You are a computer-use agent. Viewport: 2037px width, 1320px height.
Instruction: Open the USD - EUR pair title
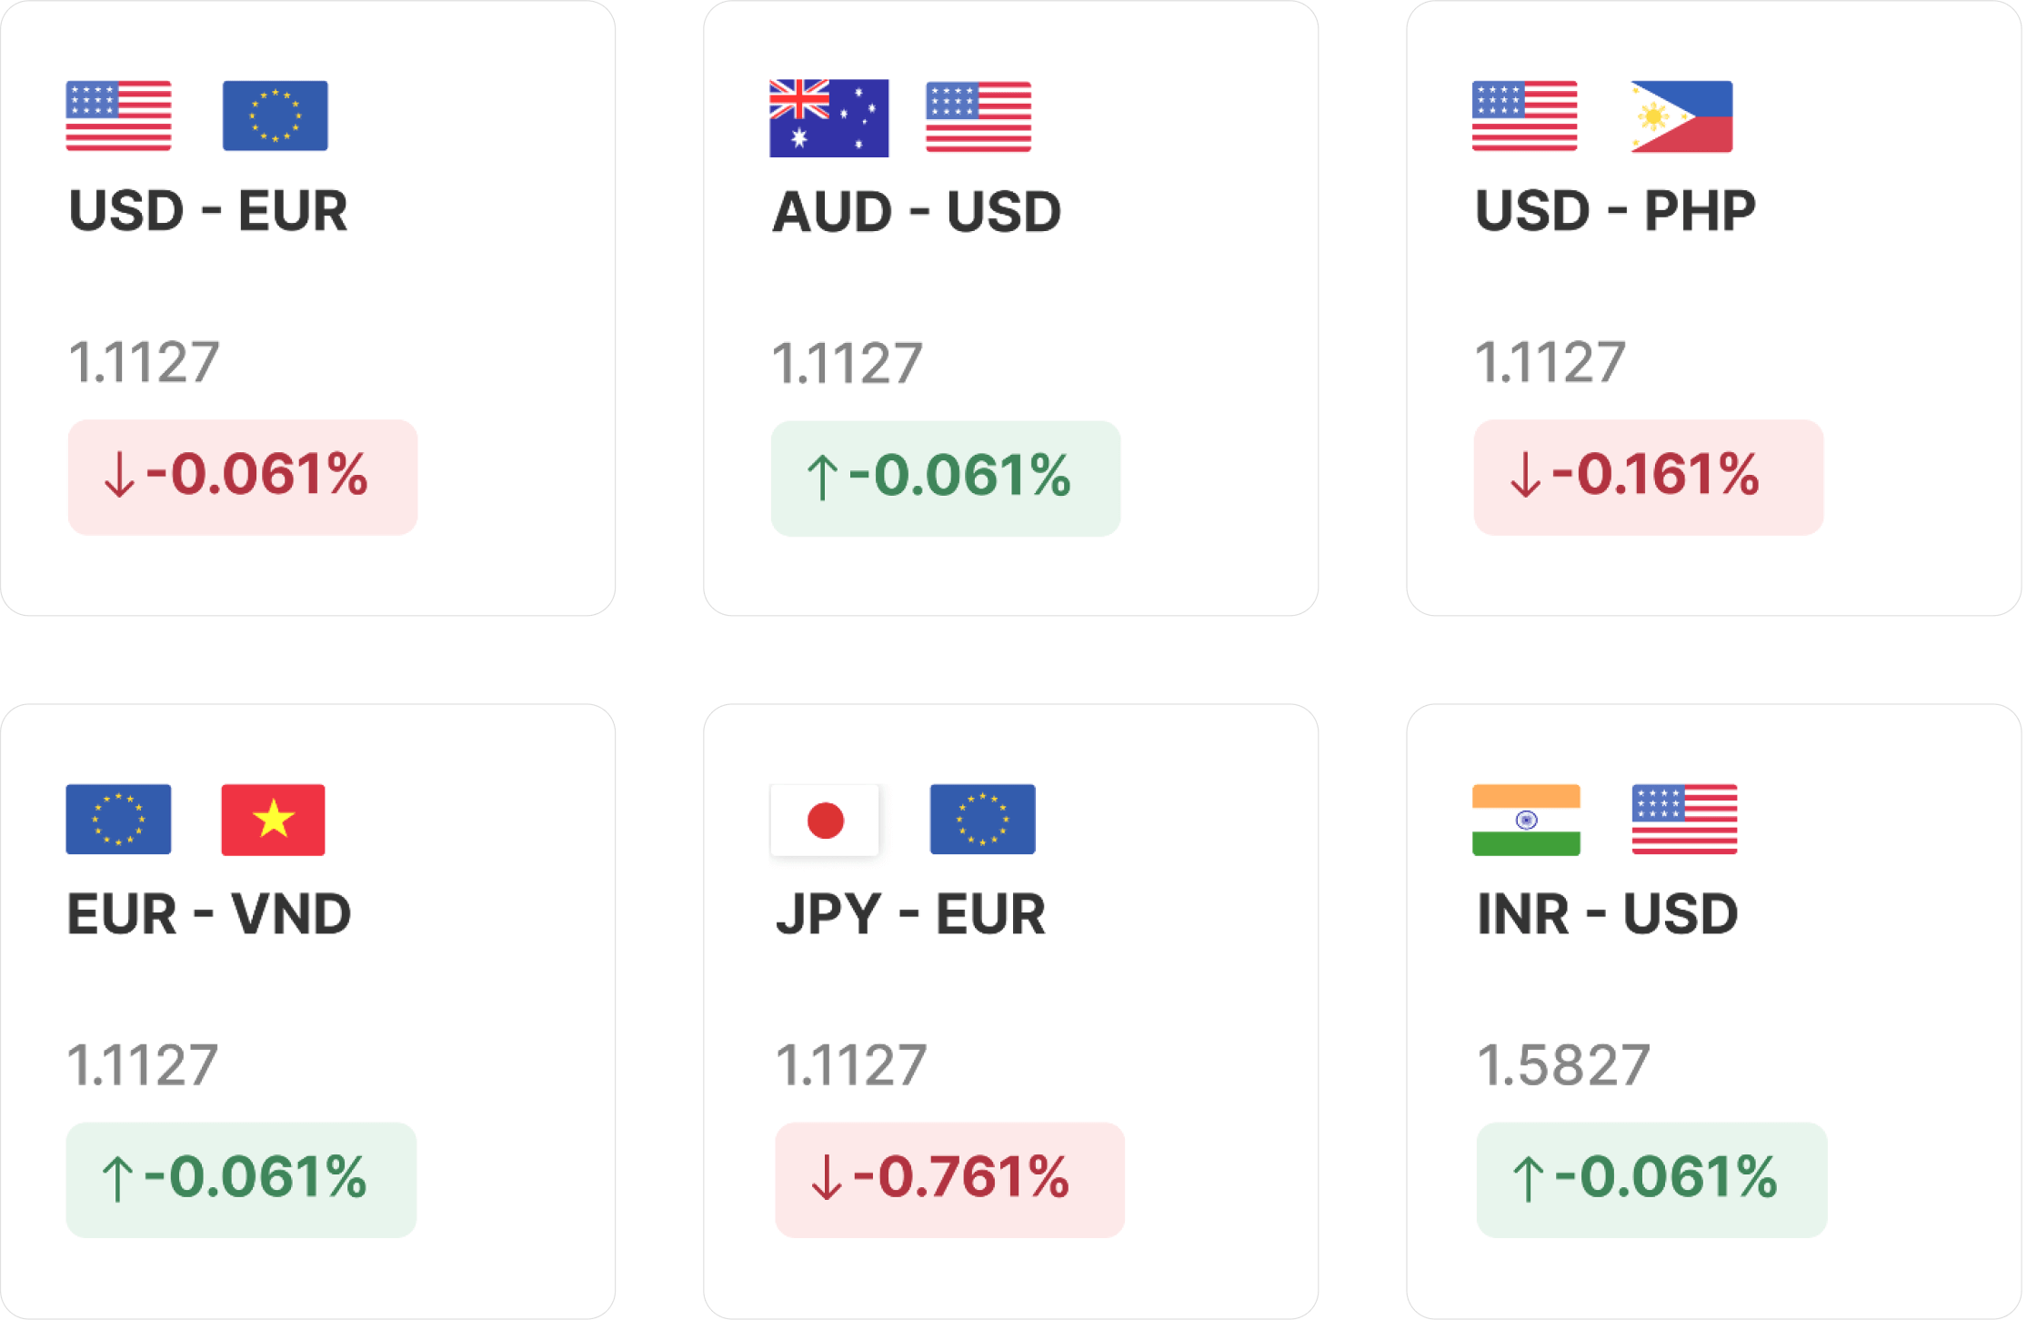[x=208, y=211]
